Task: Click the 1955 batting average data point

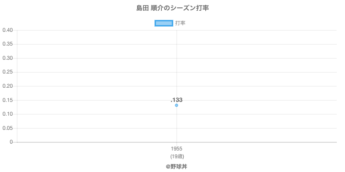Action: coord(176,105)
